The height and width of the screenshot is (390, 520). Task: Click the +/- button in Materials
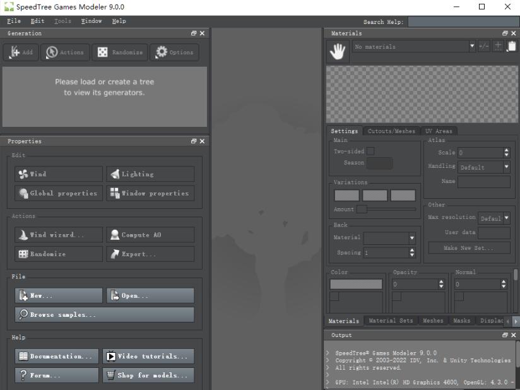tap(484, 47)
